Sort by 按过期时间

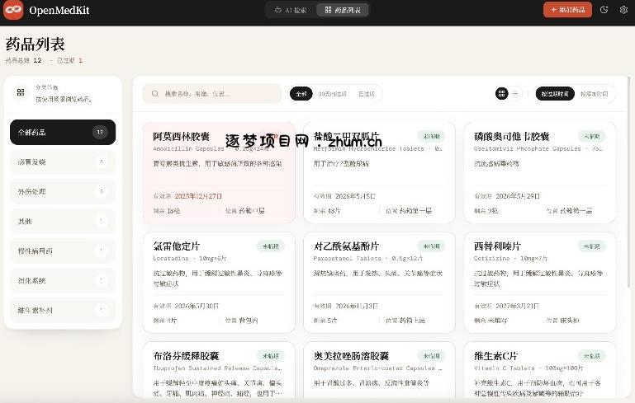pyautogui.click(x=555, y=94)
